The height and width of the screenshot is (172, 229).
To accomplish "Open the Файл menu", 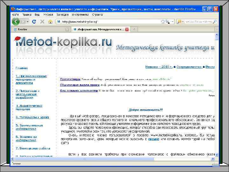I will coord(15,15).
